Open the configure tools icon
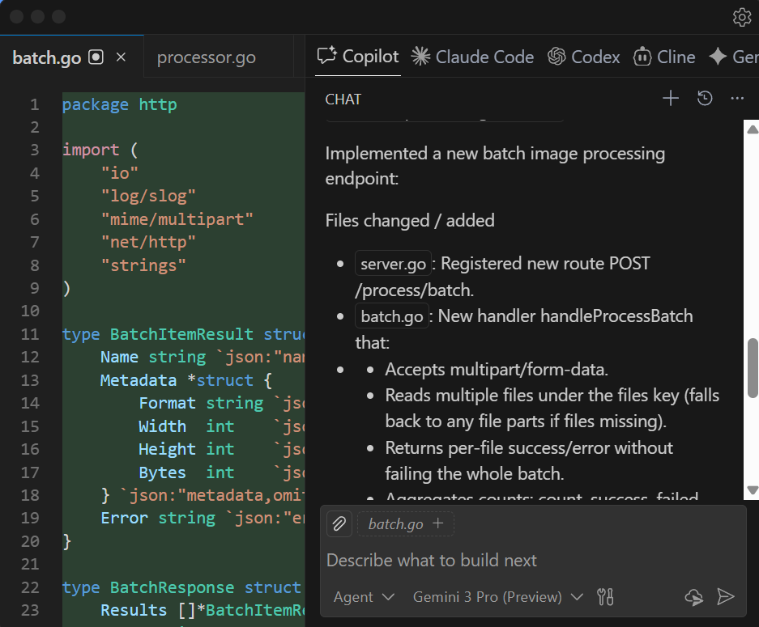The height and width of the screenshot is (627, 759). tap(605, 597)
